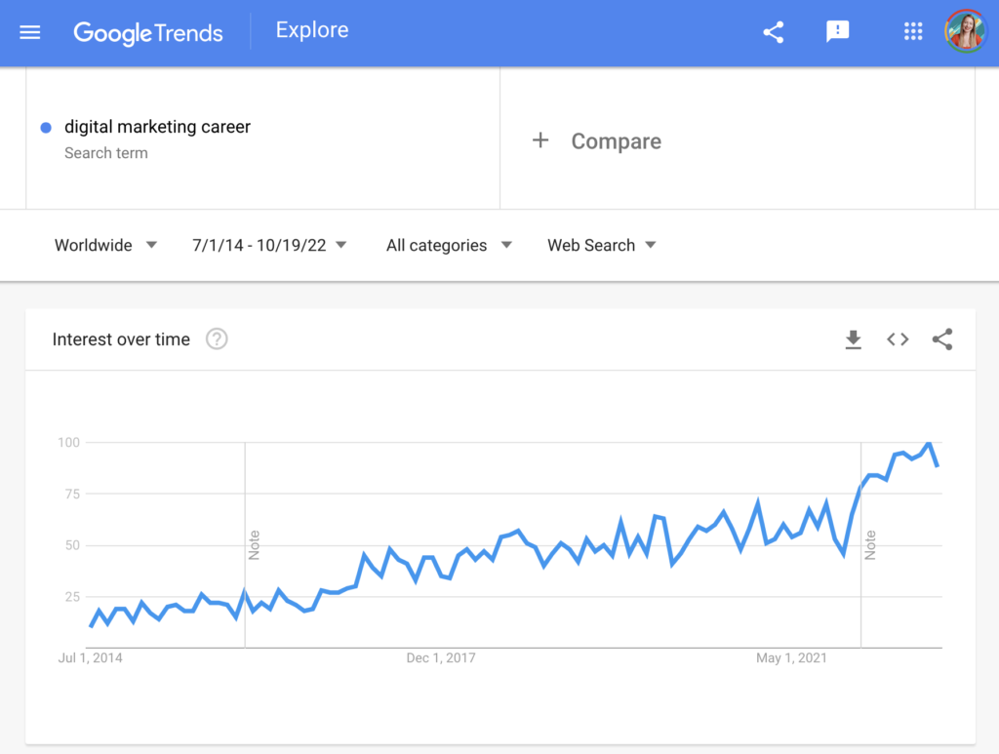Click the Compare button
This screenshot has height=754, width=999.
(x=616, y=141)
